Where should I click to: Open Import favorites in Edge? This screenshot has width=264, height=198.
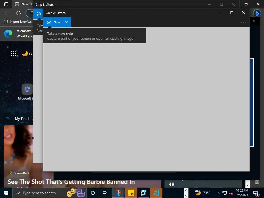coord(18,22)
